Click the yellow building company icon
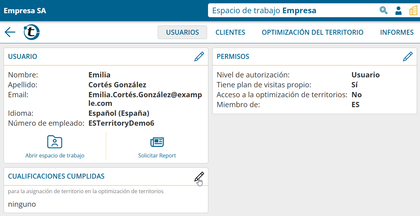Viewport: 420px width, 216px height. pyautogui.click(x=413, y=11)
